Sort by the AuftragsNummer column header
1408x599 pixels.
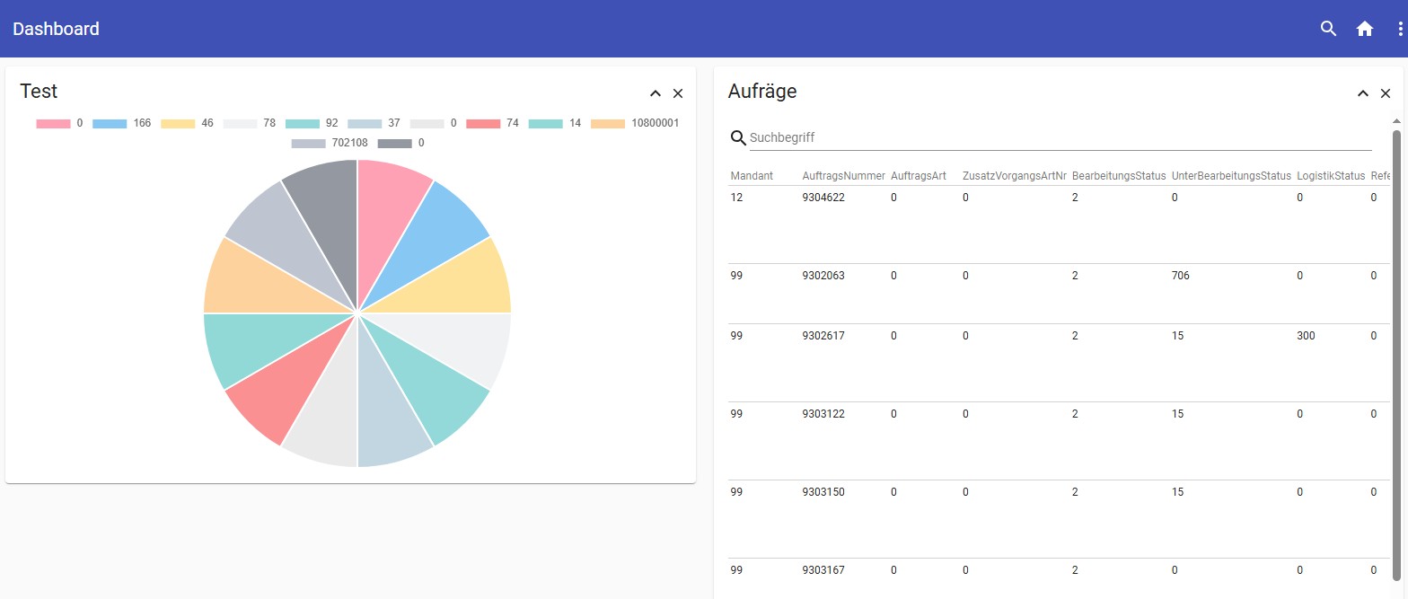pyautogui.click(x=844, y=176)
